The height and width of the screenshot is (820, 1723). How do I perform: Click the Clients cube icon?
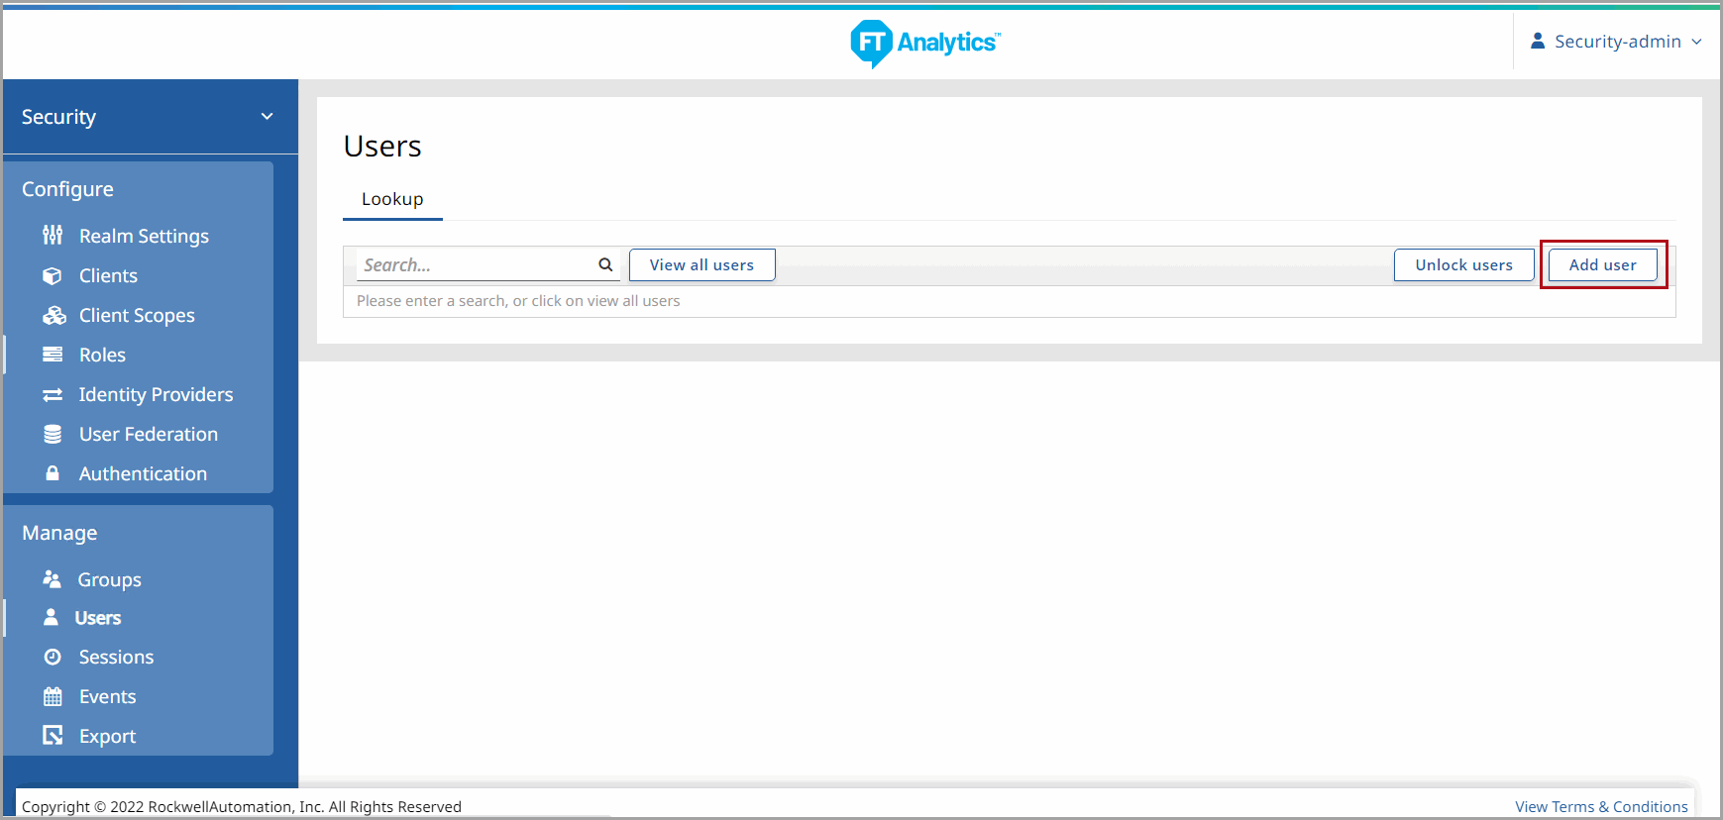53,275
